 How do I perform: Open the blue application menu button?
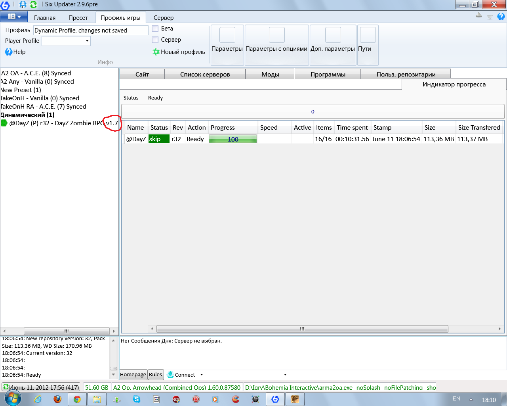[x=14, y=17]
